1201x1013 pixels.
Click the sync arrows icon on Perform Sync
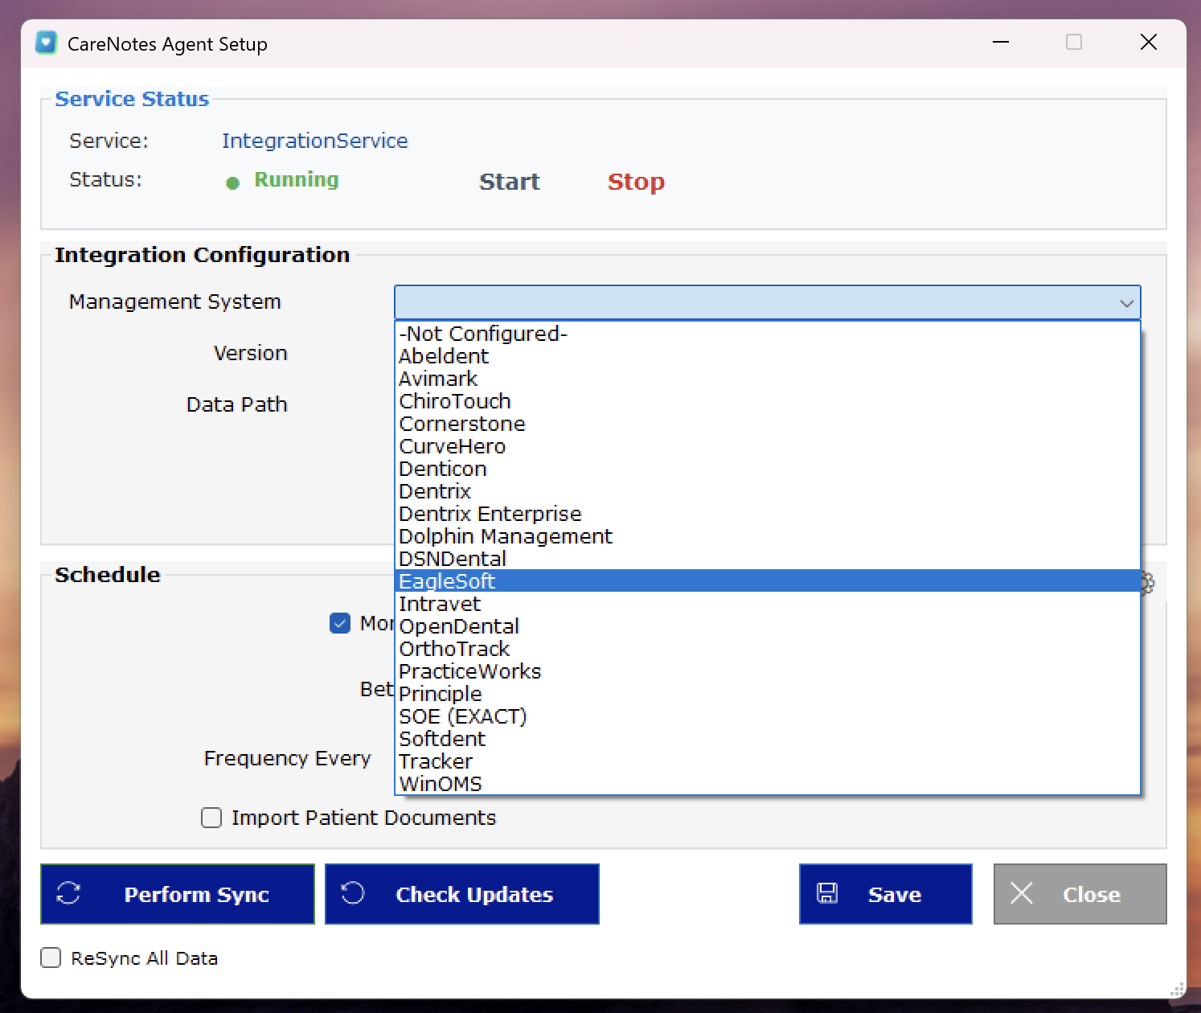68,893
